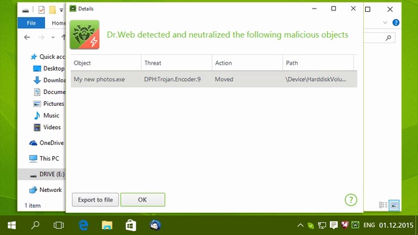Open recent locations dropdown in File Explorer
Viewport: 418px width, 235px height.
point(53,38)
